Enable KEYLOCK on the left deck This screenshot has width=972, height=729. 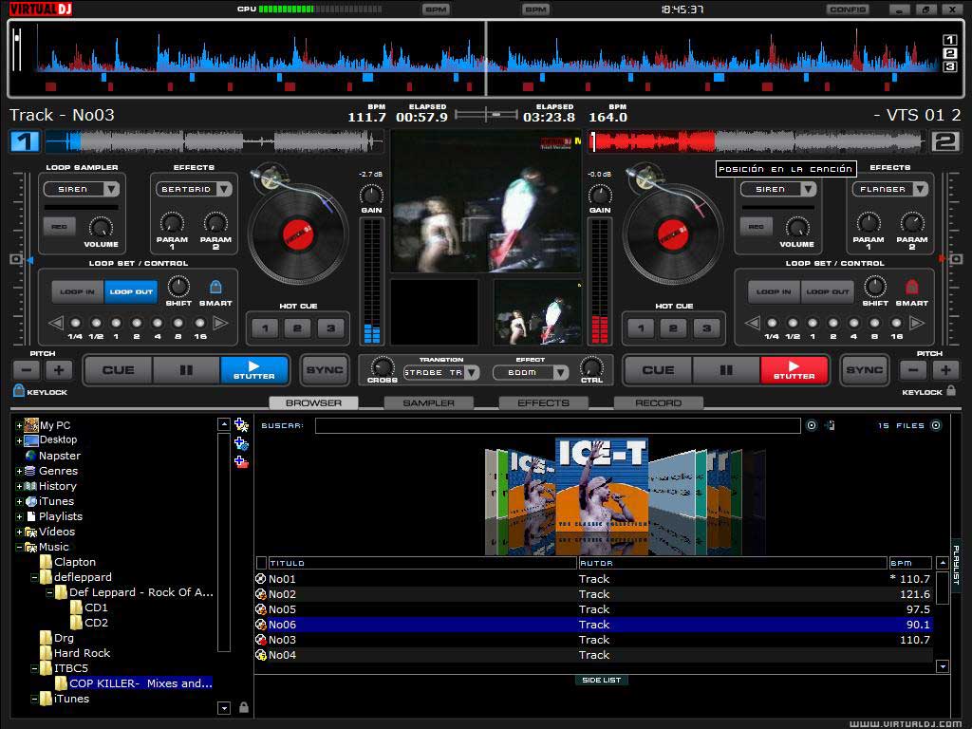[x=17, y=391]
